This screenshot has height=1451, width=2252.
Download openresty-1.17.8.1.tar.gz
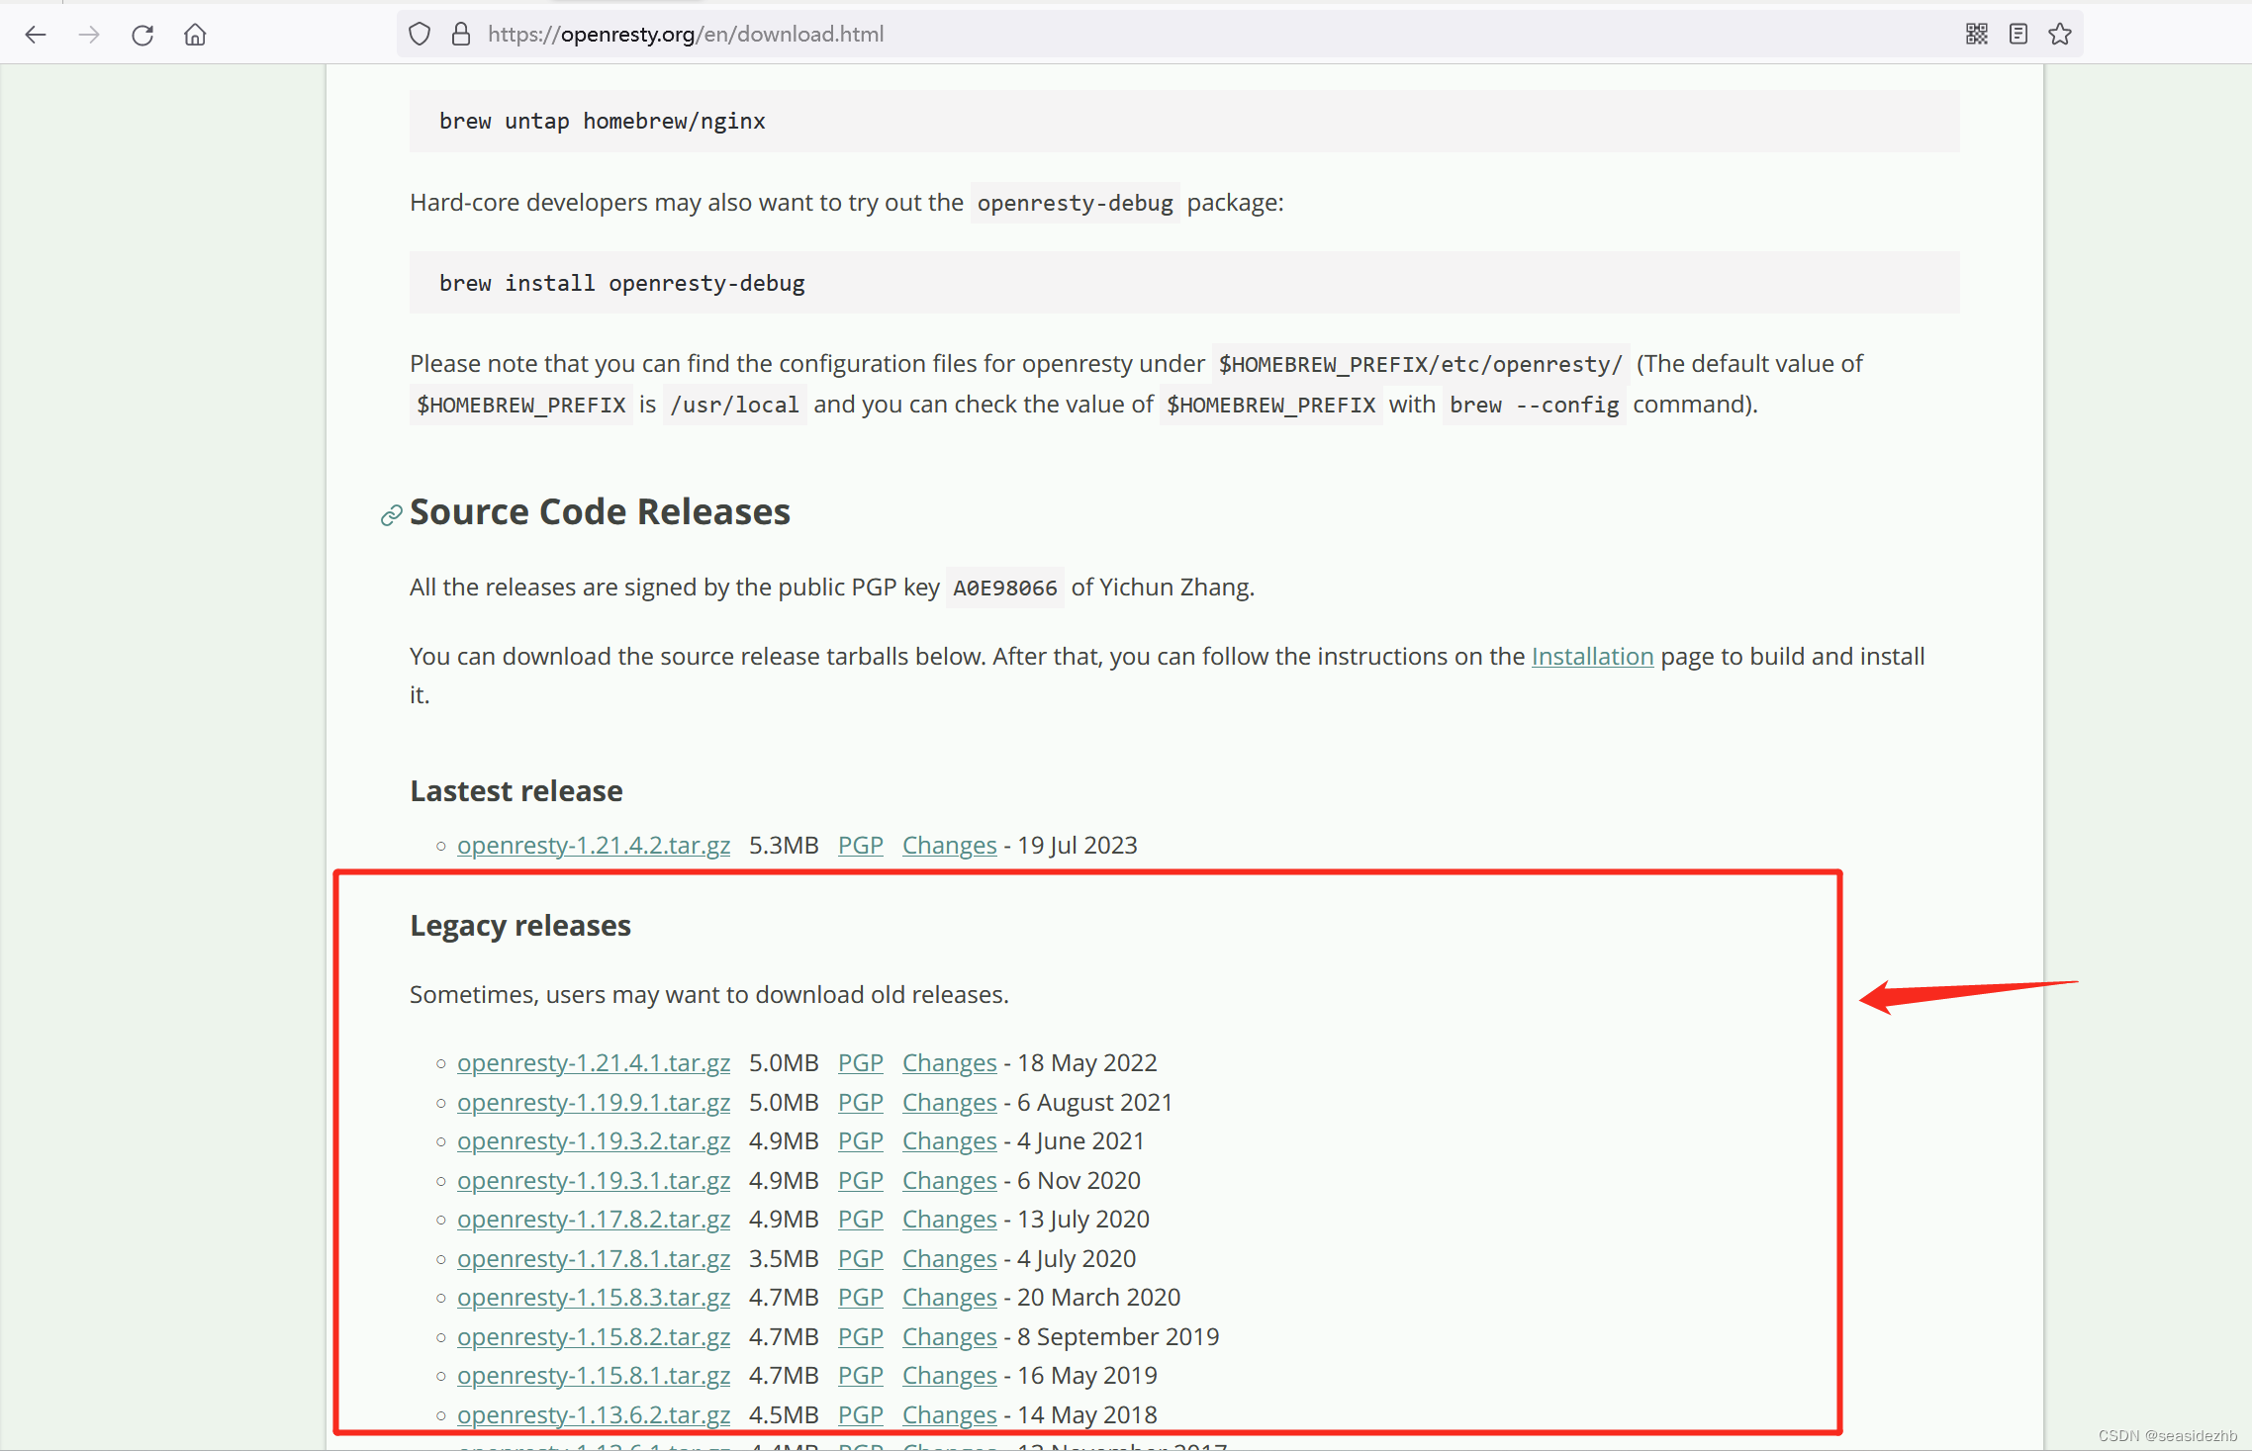[594, 1259]
